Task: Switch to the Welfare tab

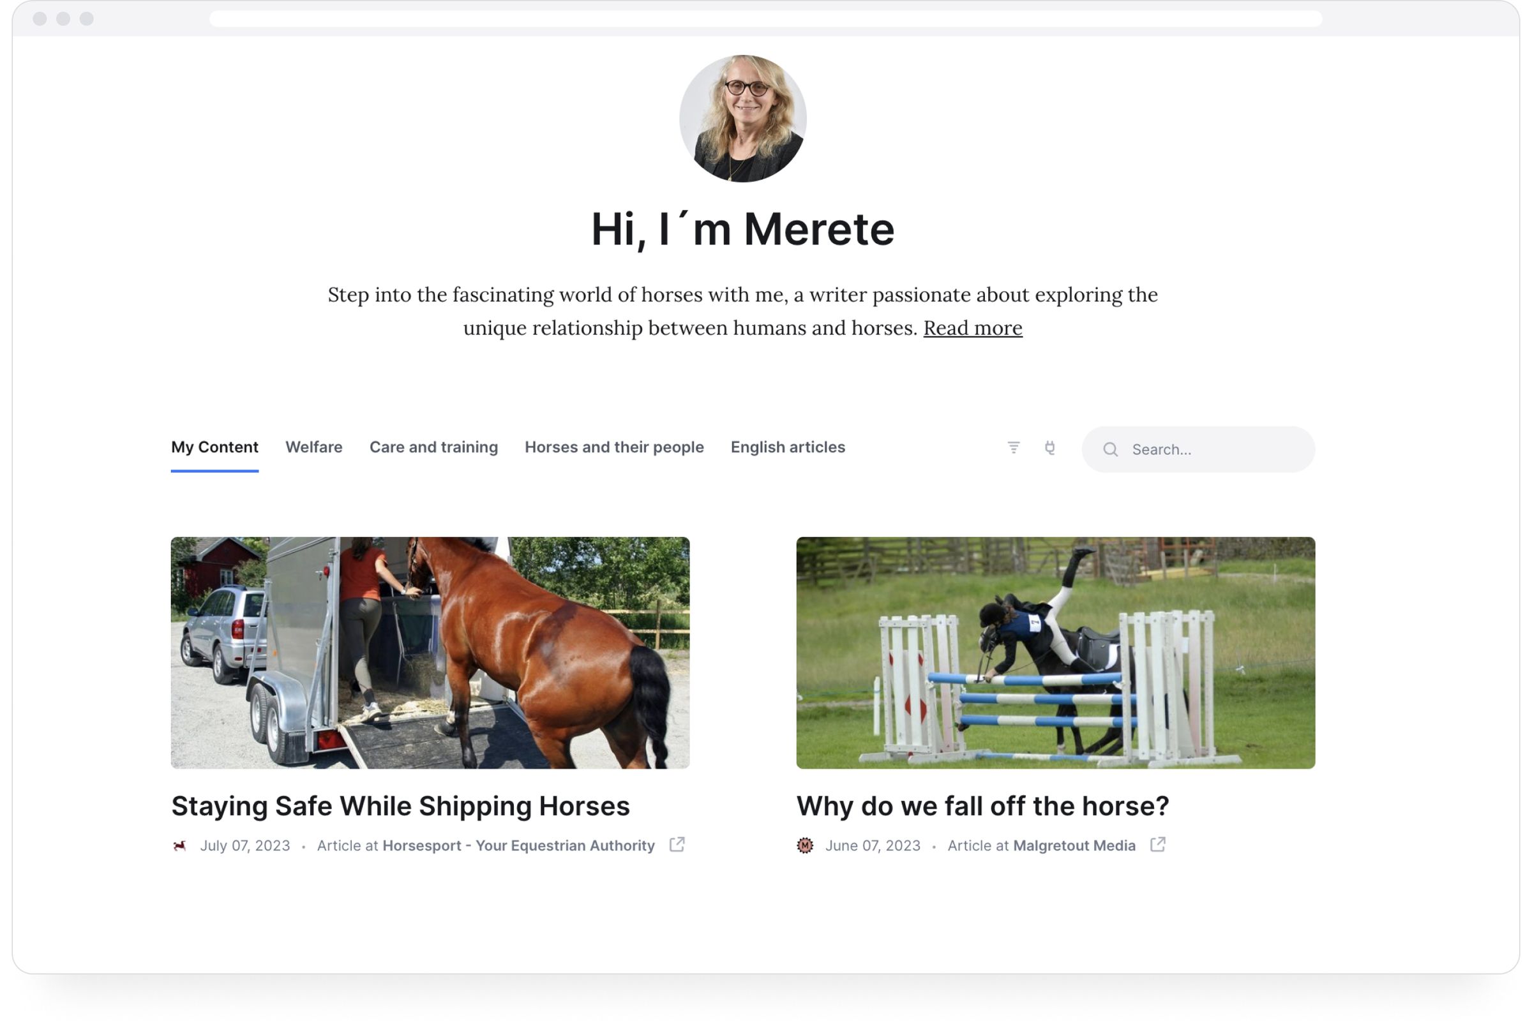Action: [x=313, y=447]
